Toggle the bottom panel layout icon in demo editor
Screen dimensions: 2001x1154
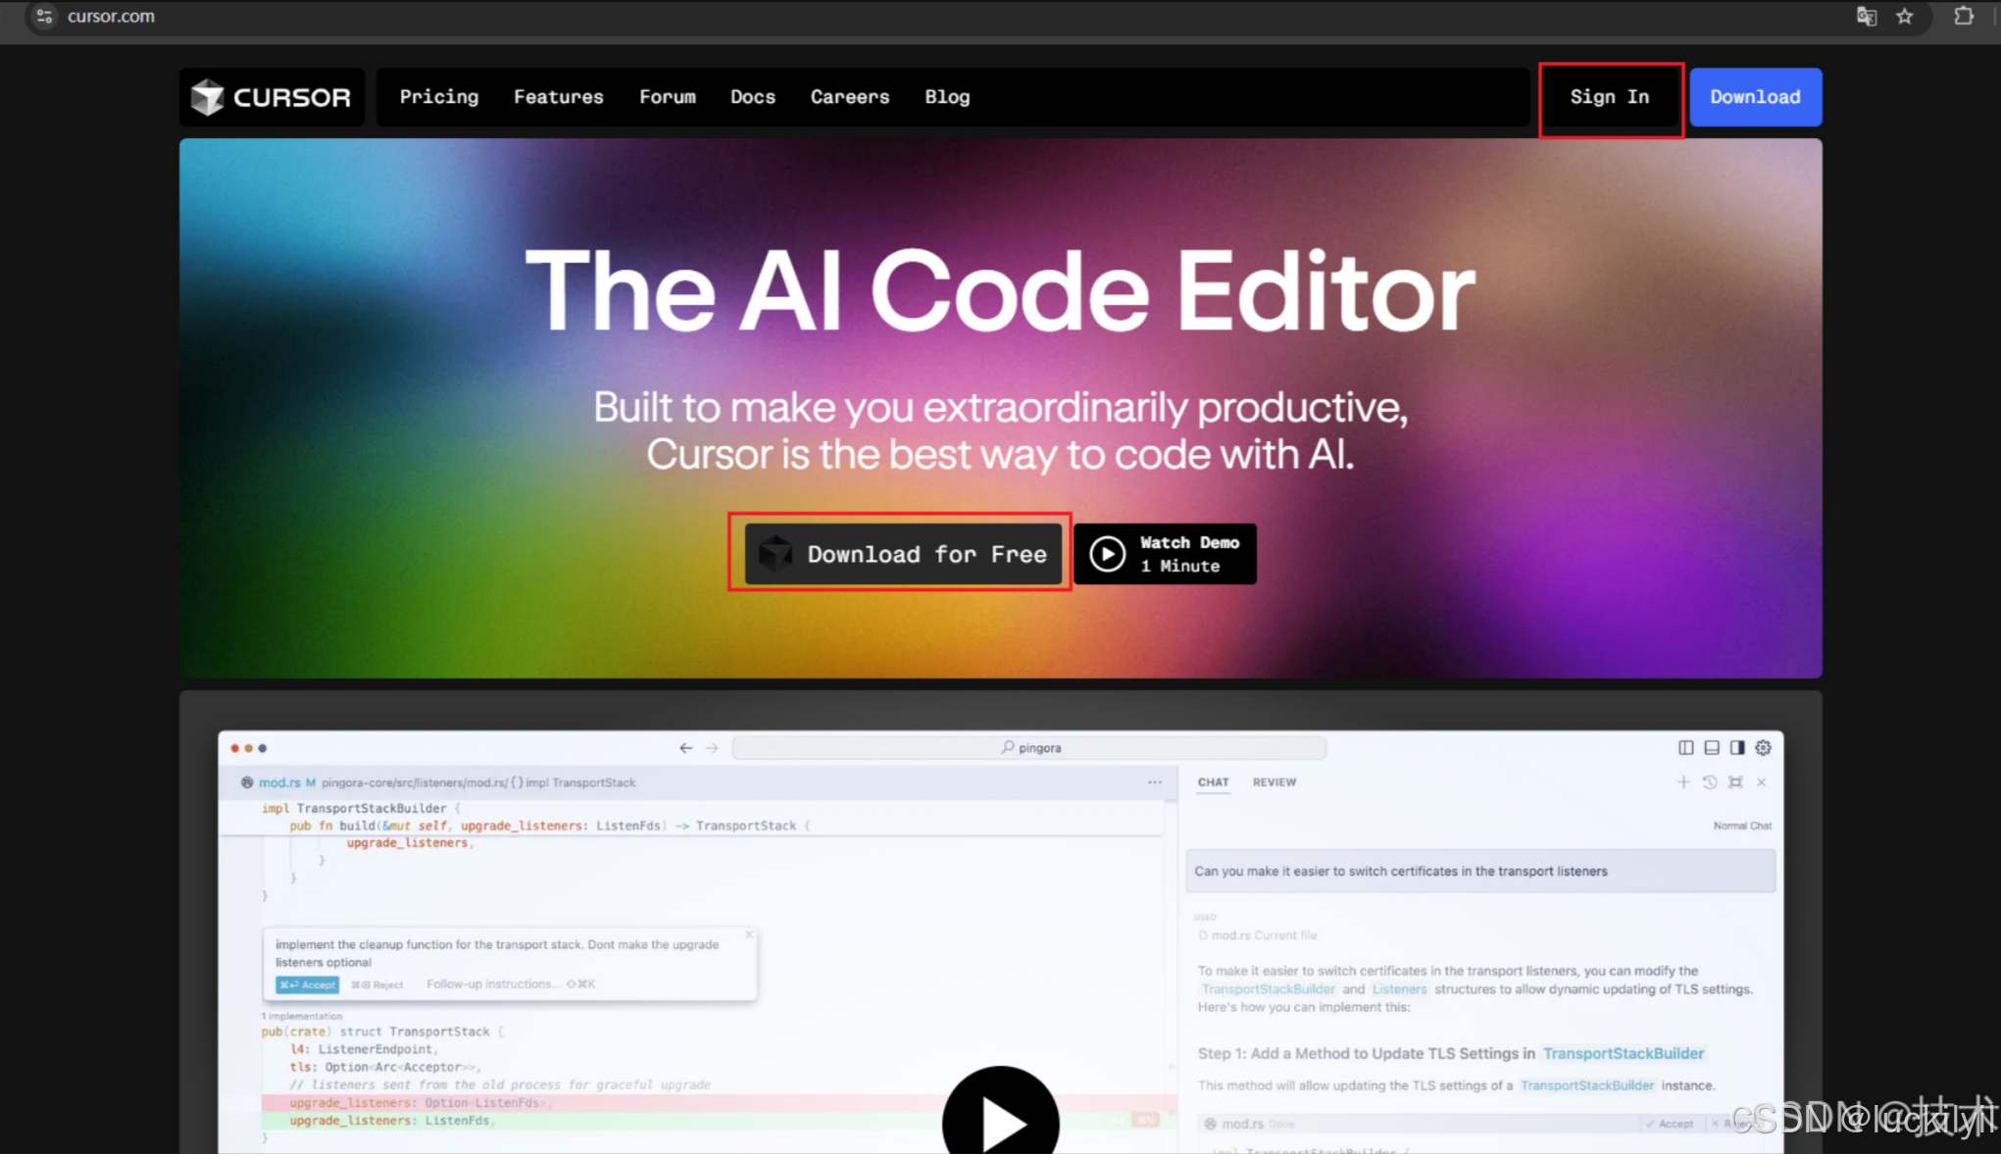click(x=1712, y=748)
